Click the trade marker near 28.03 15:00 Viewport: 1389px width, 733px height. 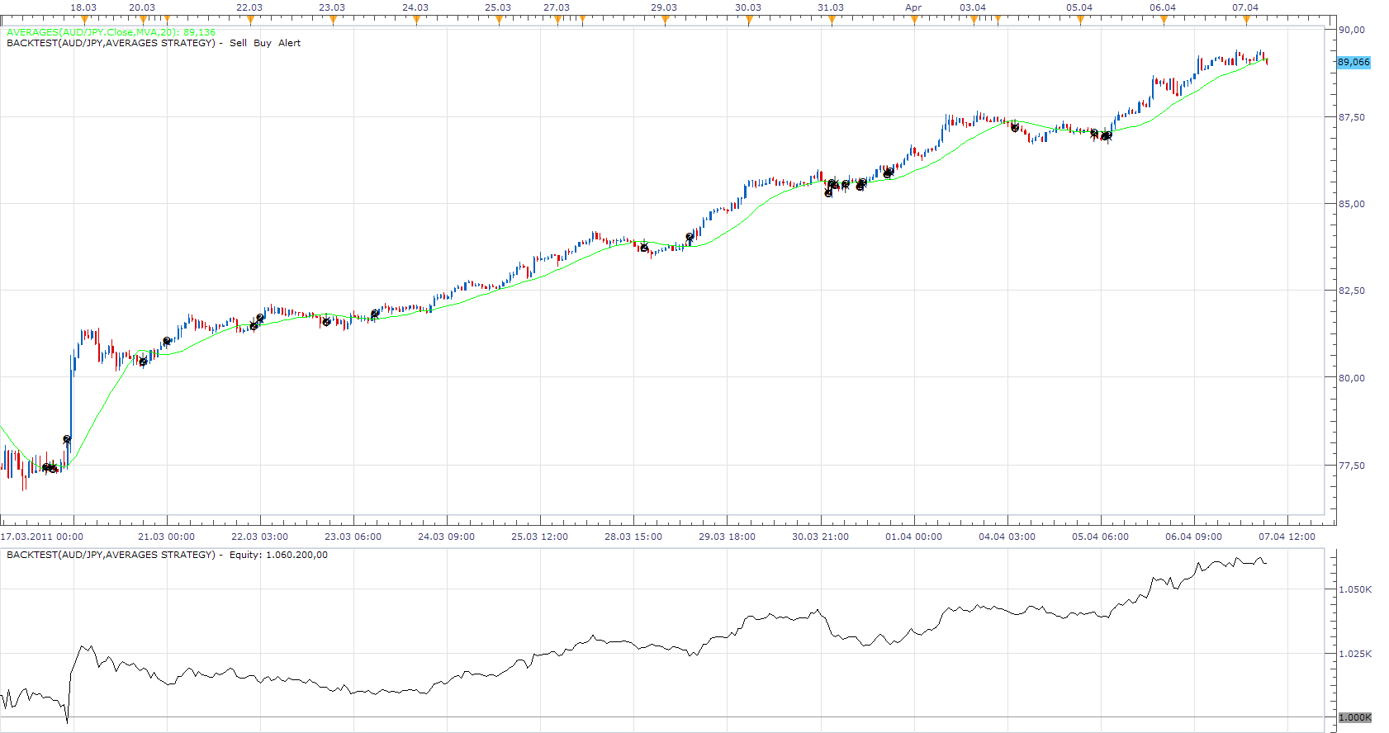coord(644,247)
